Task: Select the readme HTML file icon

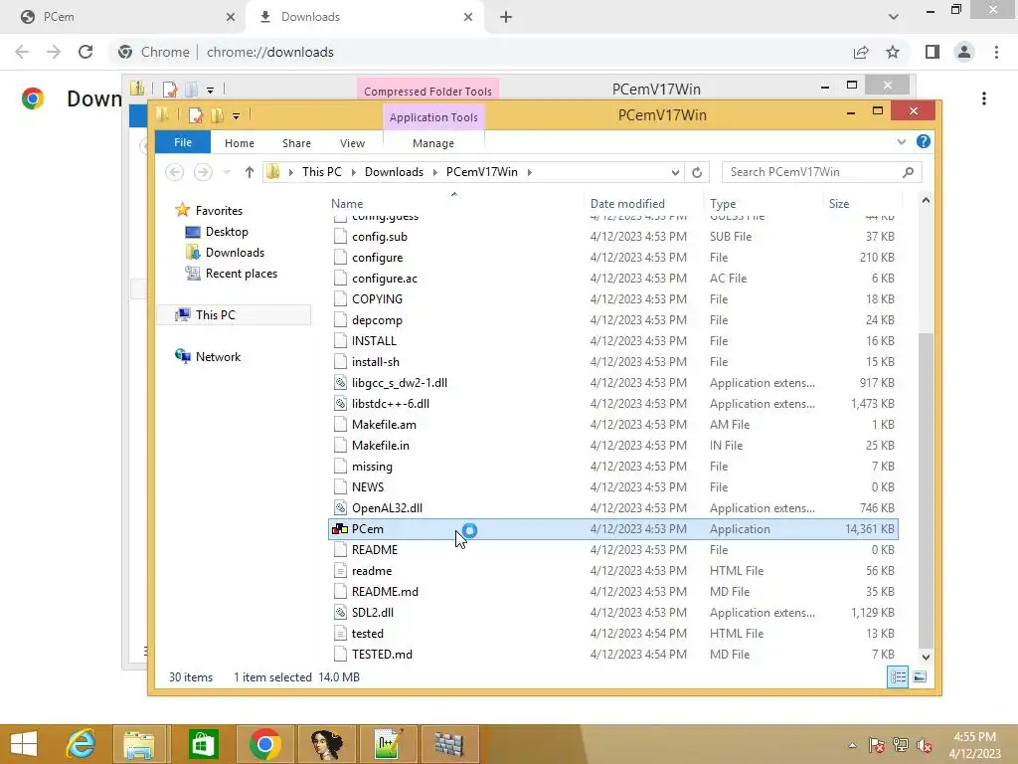Action: click(340, 570)
